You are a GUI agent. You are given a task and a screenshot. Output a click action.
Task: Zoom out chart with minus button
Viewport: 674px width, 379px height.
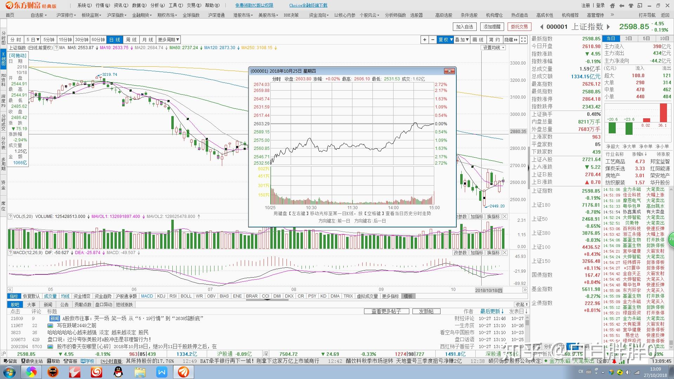click(x=433, y=40)
